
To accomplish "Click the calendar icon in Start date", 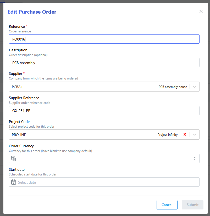I will click(x=14, y=182).
